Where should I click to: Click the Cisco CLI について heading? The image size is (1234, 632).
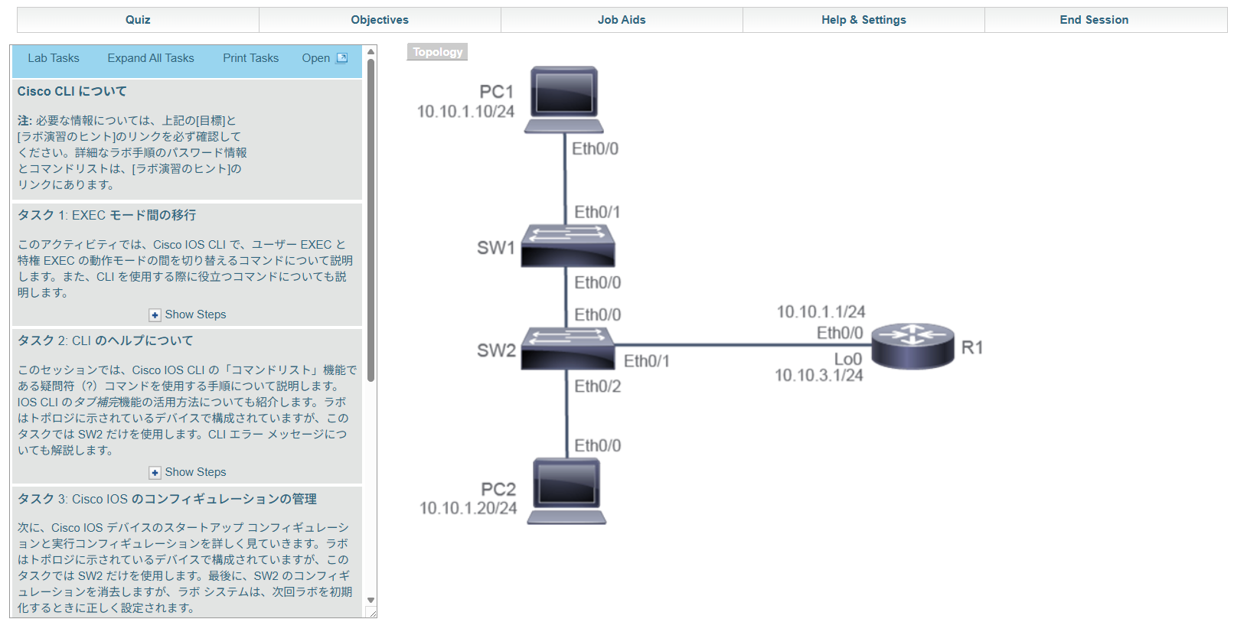point(72,91)
